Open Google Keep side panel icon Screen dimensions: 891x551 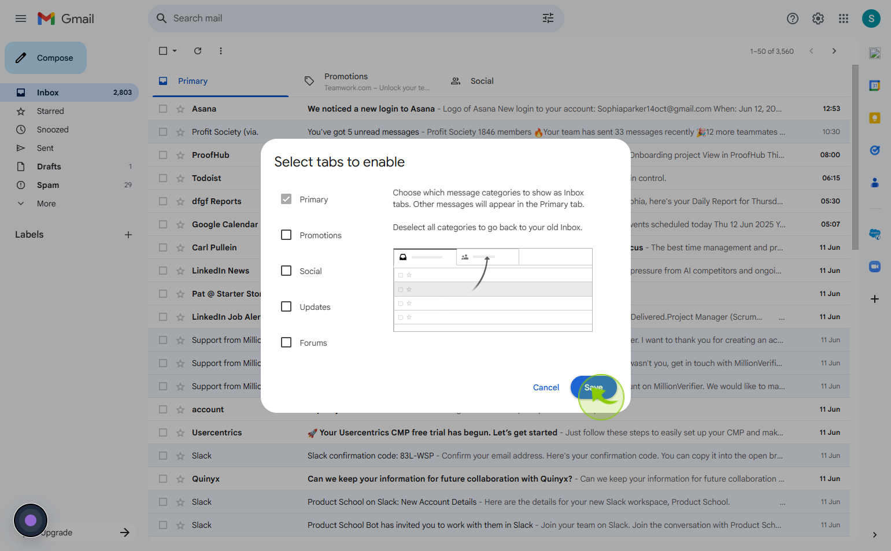coord(875,118)
